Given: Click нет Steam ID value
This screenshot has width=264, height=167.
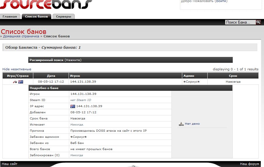Looking at the screenshot, I should click(81, 100).
